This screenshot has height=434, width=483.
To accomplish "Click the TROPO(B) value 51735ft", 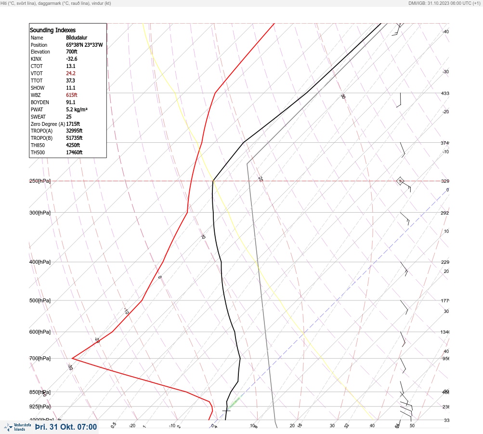I will (74, 138).
